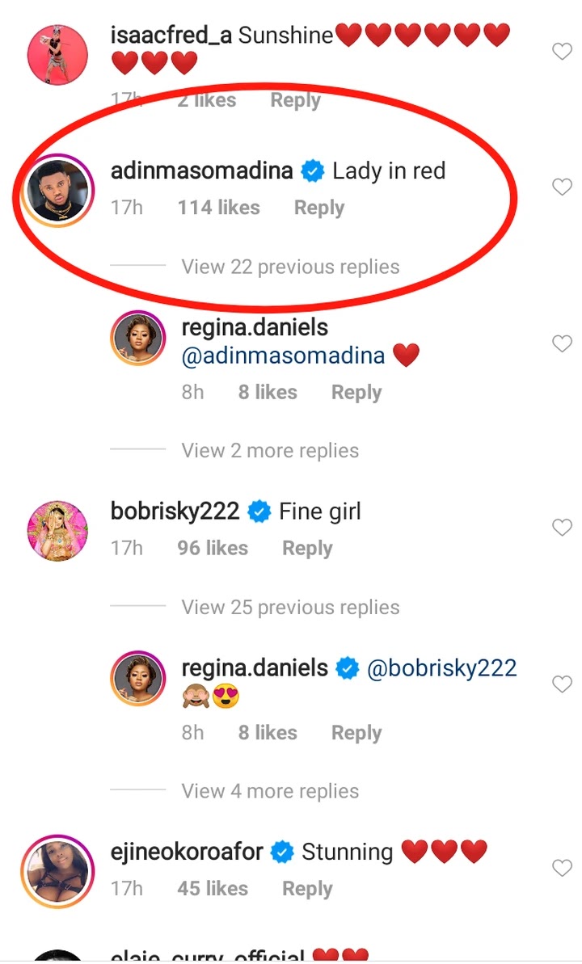
Task: Expand View 22 previous replies
Action: [290, 267]
